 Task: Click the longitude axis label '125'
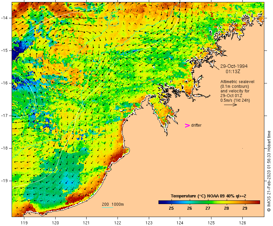211,223
